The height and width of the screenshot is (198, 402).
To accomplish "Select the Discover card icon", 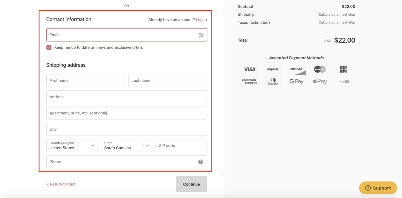I will pos(296,69).
